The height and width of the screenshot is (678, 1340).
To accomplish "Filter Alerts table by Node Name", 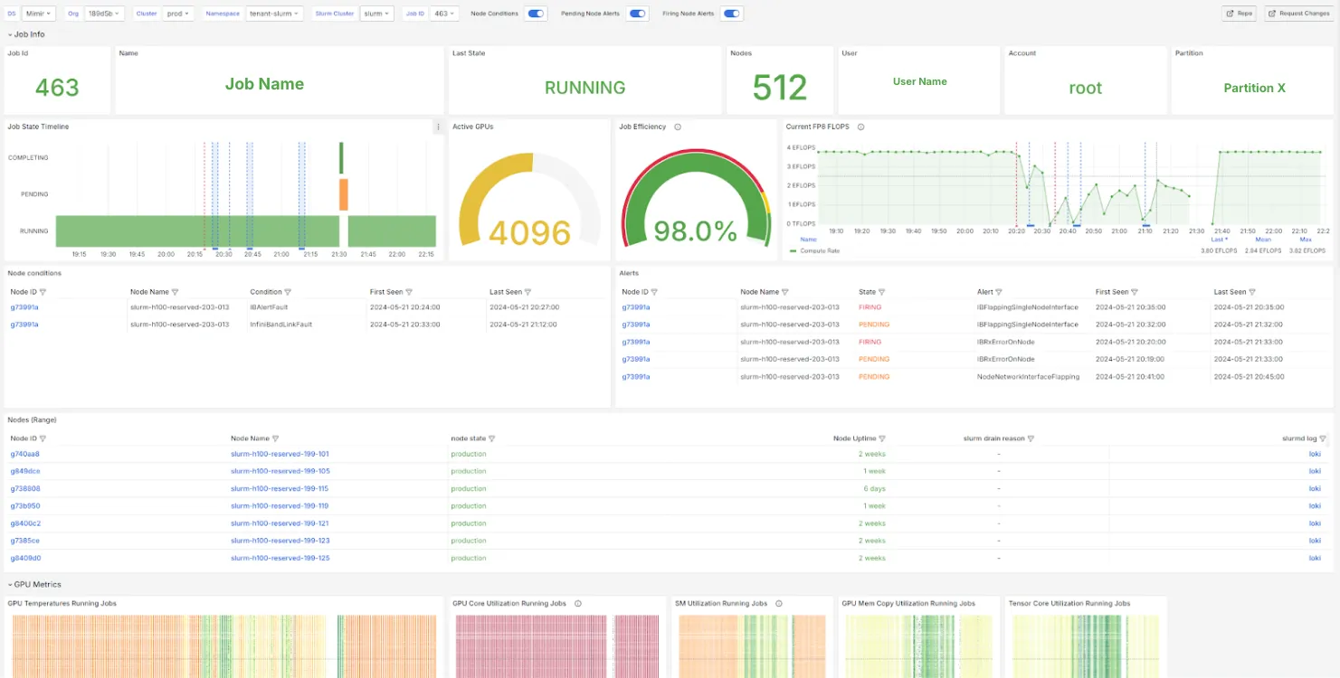I will [x=785, y=292].
